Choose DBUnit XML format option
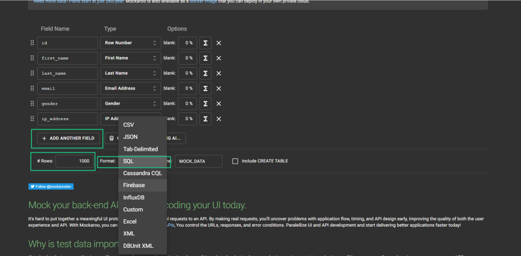The image size is (521, 256). point(142,246)
